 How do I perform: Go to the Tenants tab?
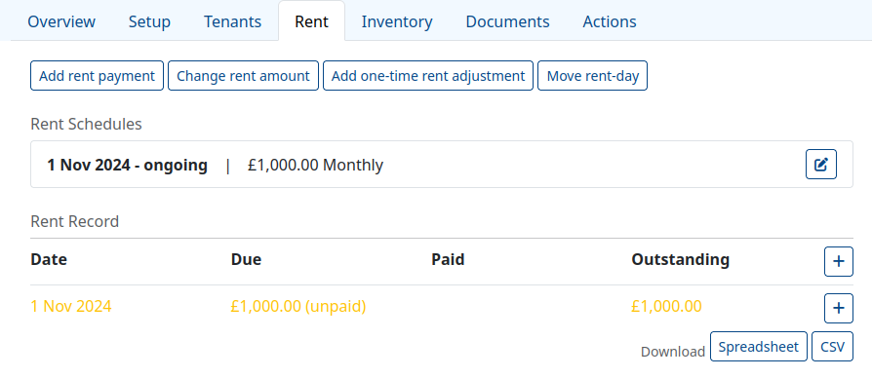[x=232, y=21]
